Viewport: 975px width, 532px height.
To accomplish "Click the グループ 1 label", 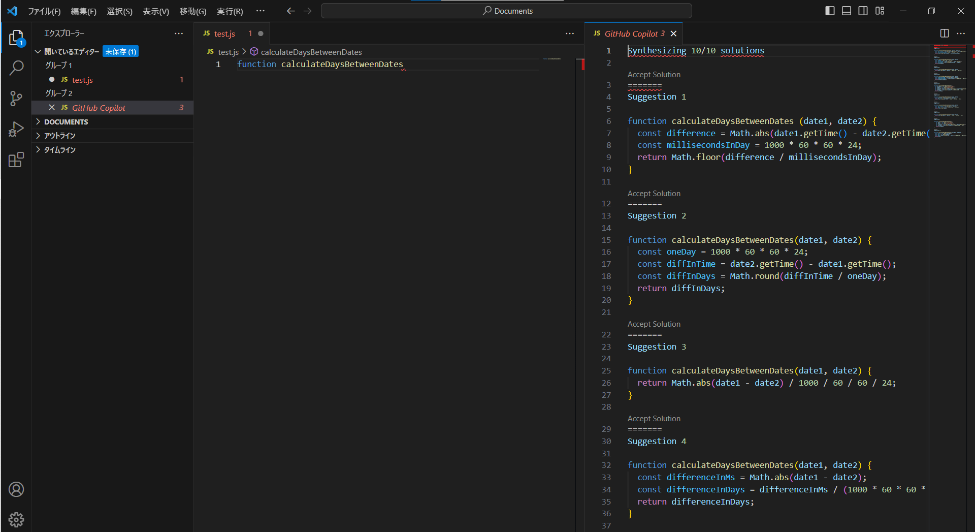I will point(58,65).
